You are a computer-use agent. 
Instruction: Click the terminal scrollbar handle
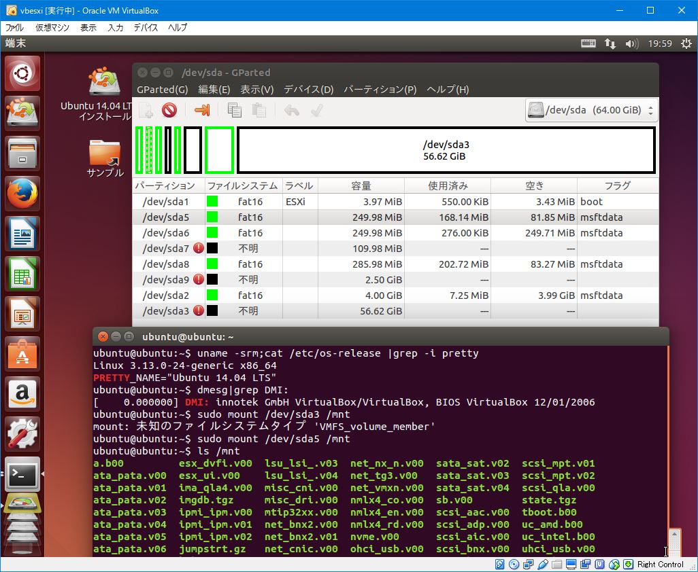coord(674,541)
